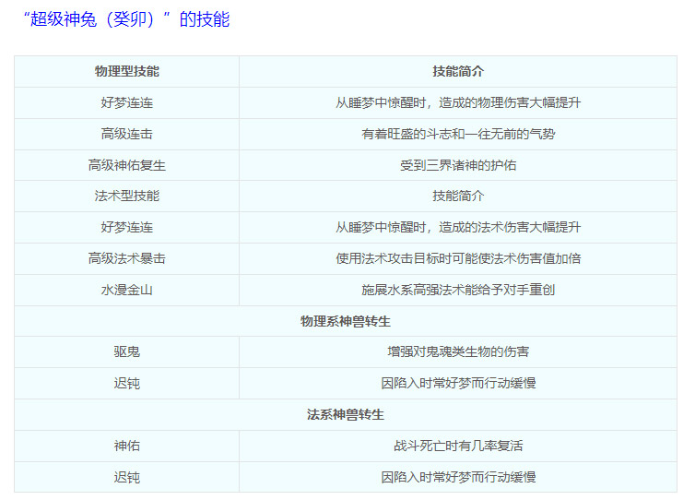Click 增强对鬼魂类生物的伤害 description
The height and width of the screenshot is (500, 695).
458,351
